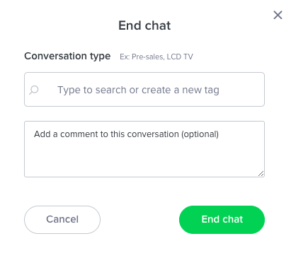Open tag suggestions by clicking the tag box
Image resolution: width=291 pixels, height=265 pixels.
144,90
